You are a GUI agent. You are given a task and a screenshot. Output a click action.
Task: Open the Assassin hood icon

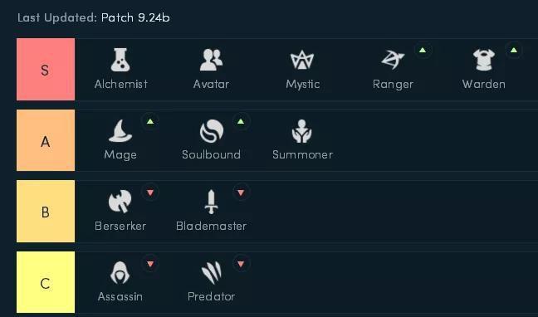(x=120, y=273)
